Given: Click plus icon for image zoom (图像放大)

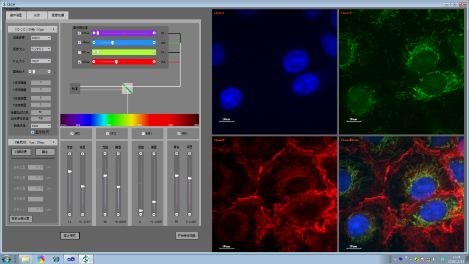Looking at the screenshot, I should click(49, 71).
